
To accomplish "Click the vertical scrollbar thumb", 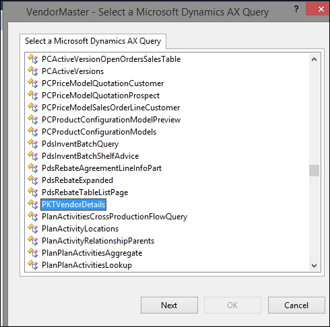I will tap(314, 171).
